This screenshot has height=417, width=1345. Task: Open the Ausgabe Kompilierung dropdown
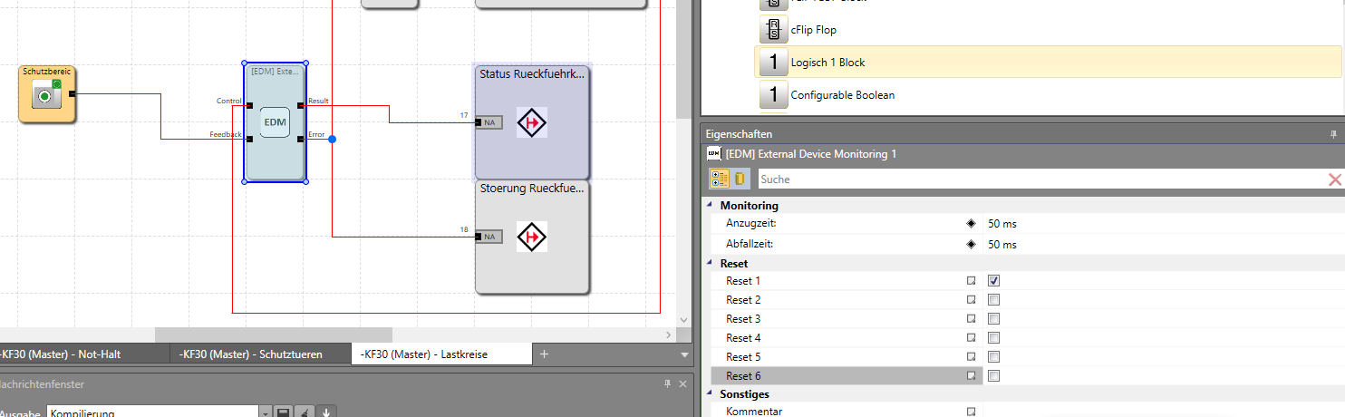click(x=265, y=412)
